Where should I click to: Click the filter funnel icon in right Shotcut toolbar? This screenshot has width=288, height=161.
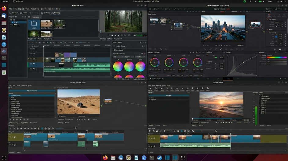[x=197, y=88]
